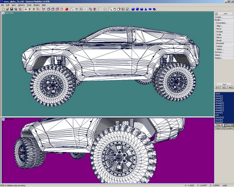Click the blue sphere primitive icon
Screen dimensions: 234x187
[x=137, y=9]
